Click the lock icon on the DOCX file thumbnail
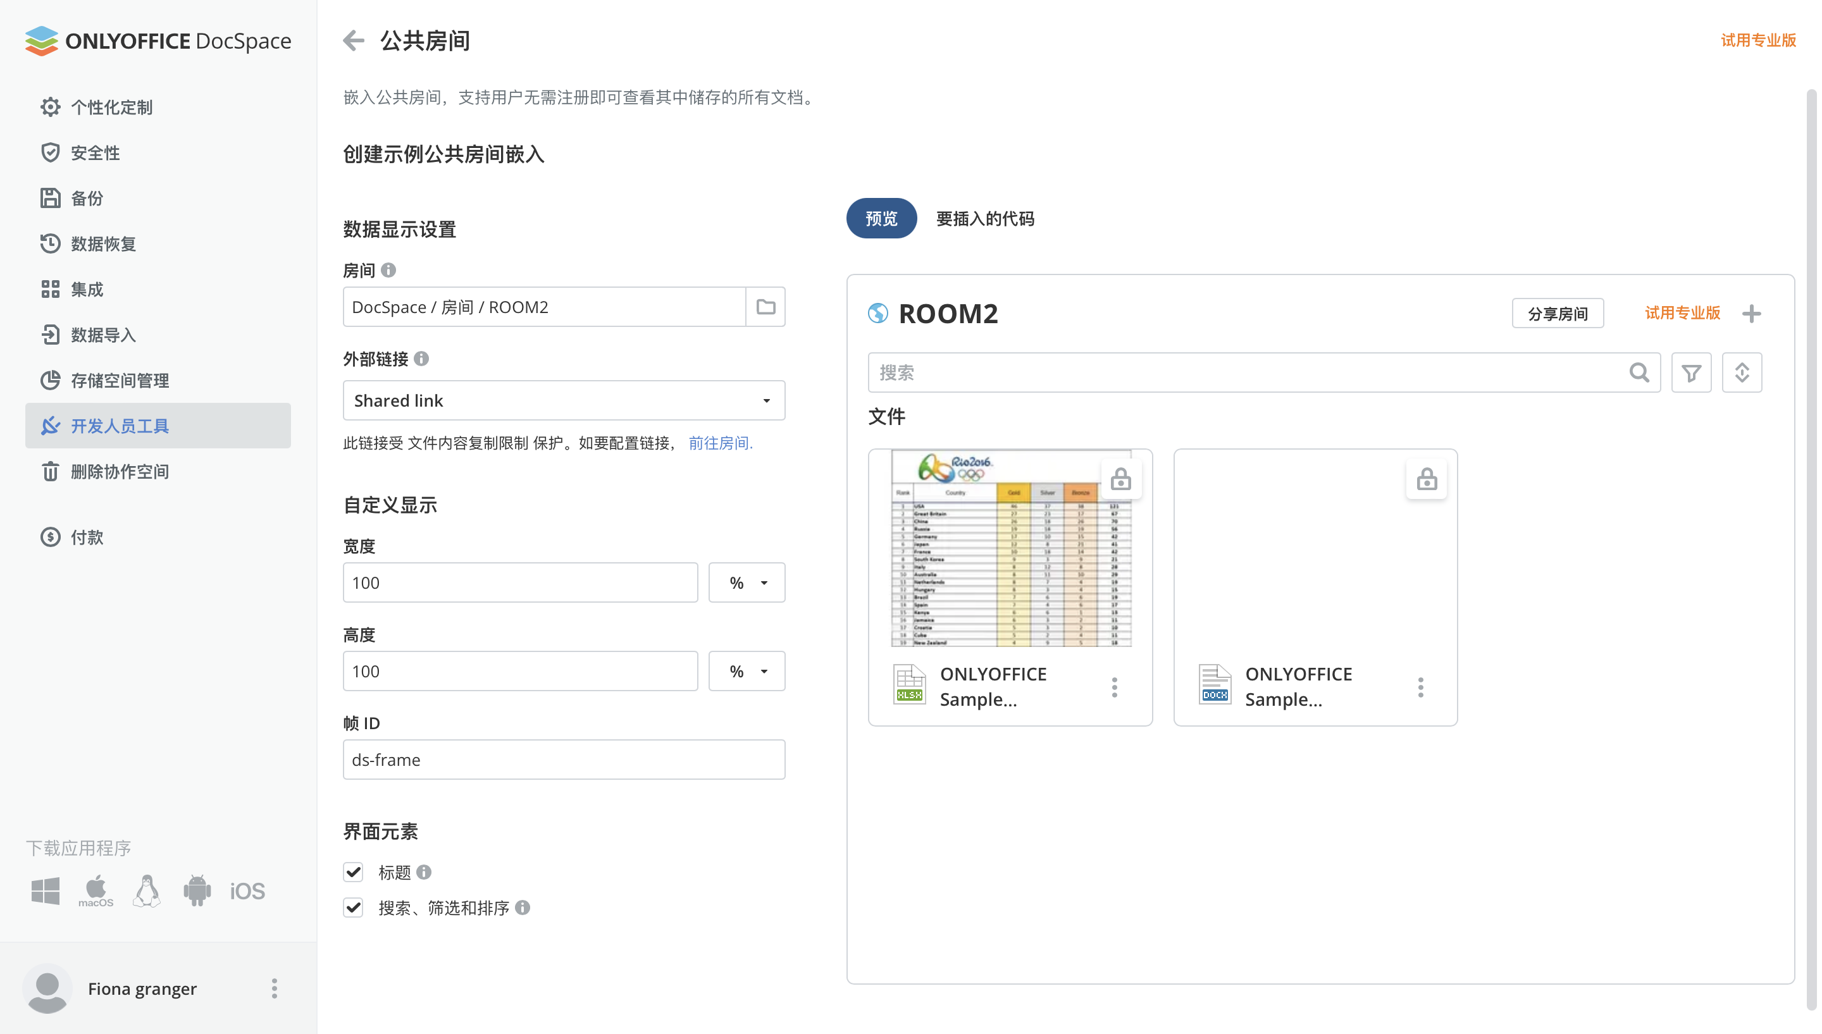Viewport: 1822px width, 1034px height. (x=1425, y=479)
